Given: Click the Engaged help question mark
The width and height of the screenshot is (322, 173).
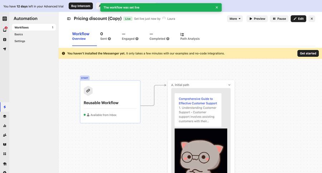Looking at the screenshot, I should 137,39.
